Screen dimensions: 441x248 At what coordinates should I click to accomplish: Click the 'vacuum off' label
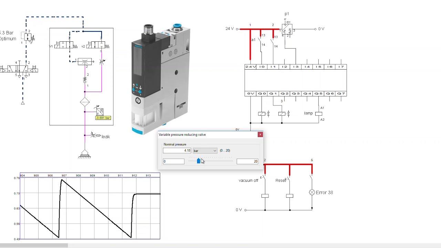click(x=248, y=180)
